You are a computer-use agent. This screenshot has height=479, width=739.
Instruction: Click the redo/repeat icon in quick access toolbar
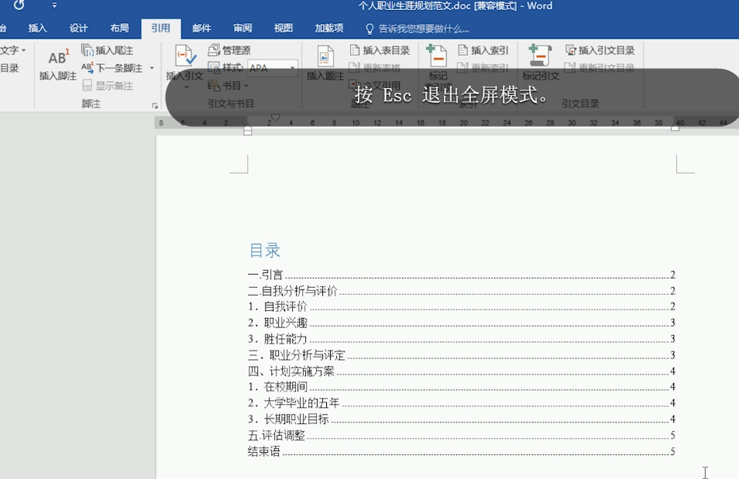(19, 5)
